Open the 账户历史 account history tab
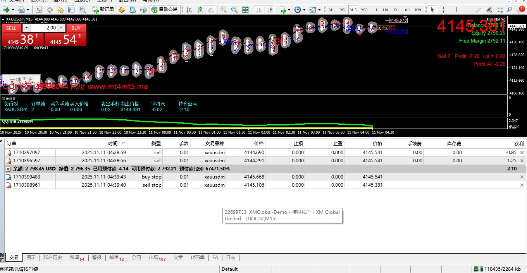 tap(53, 258)
